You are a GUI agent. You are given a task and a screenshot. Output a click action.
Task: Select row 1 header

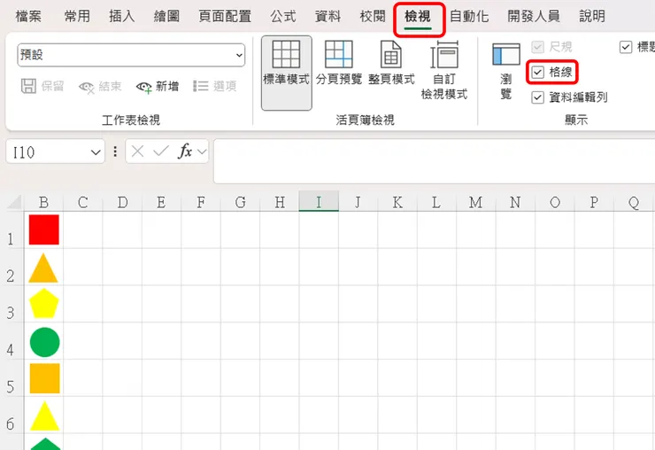coord(12,230)
